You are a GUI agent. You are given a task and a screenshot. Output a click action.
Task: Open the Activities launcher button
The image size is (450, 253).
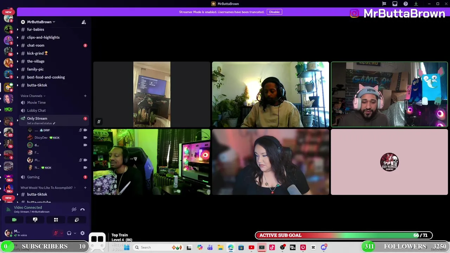click(x=56, y=220)
